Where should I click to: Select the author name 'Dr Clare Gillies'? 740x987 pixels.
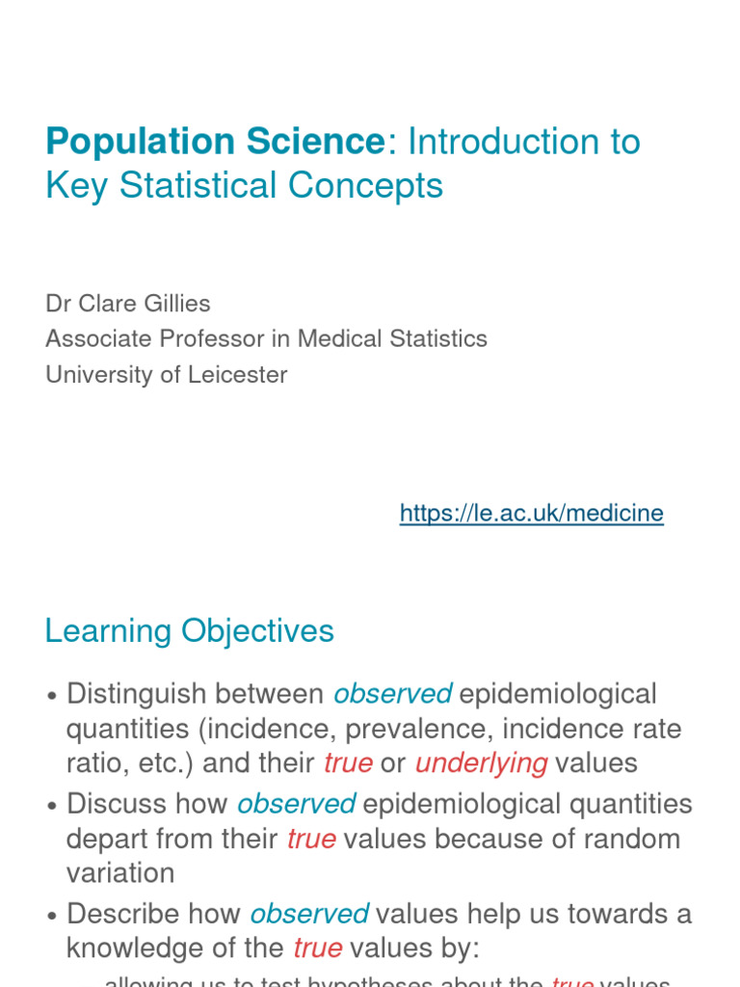pyautogui.click(x=128, y=304)
